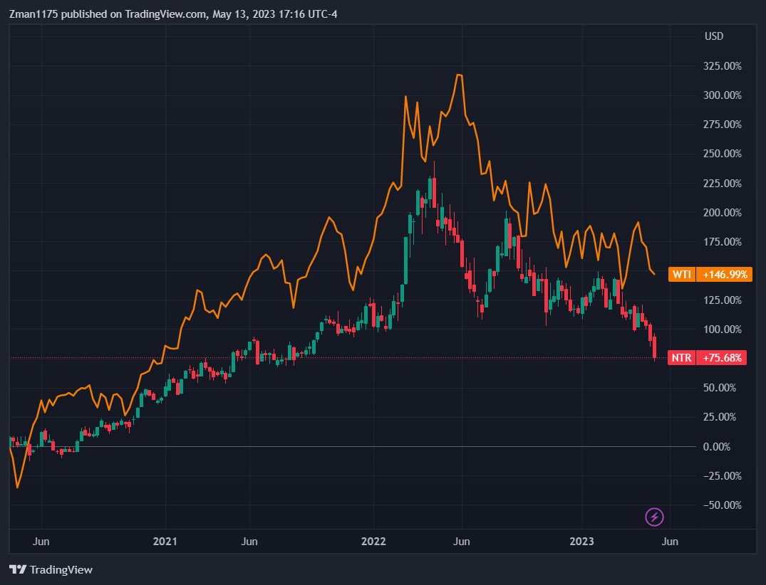
Task: Select the 2023 label on the time axis
Action: tap(582, 542)
